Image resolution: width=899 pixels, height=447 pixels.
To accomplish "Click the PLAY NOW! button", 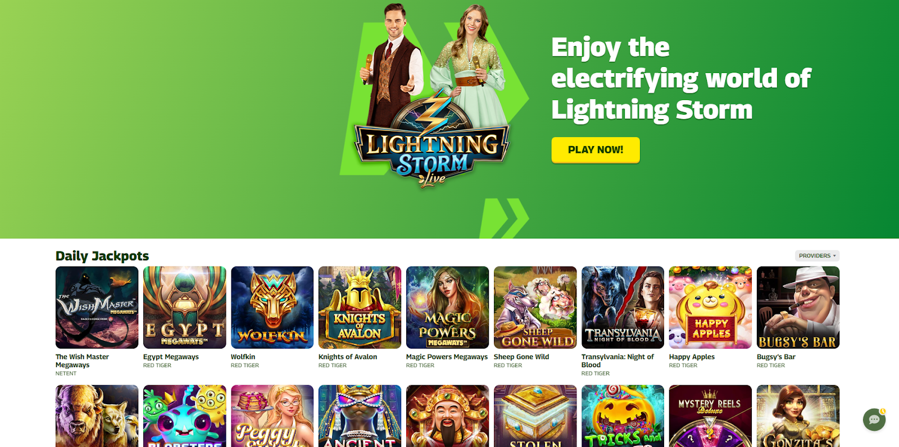I will tap(596, 150).
